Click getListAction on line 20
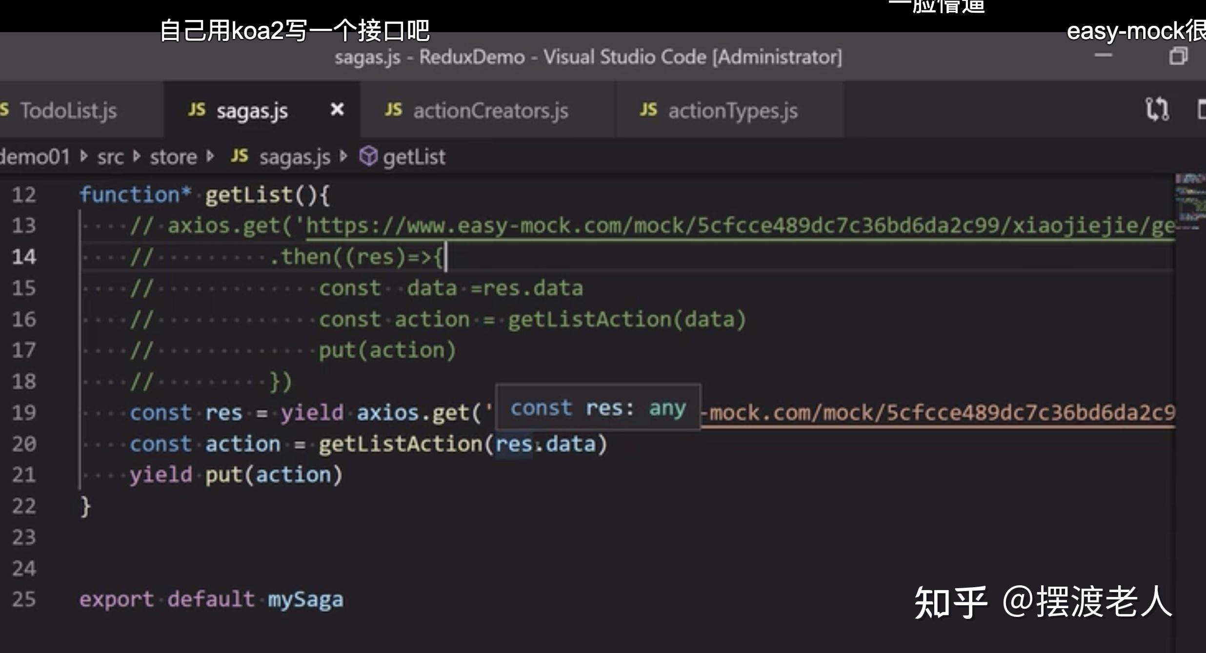Screen dimensions: 1206x653 pos(401,444)
